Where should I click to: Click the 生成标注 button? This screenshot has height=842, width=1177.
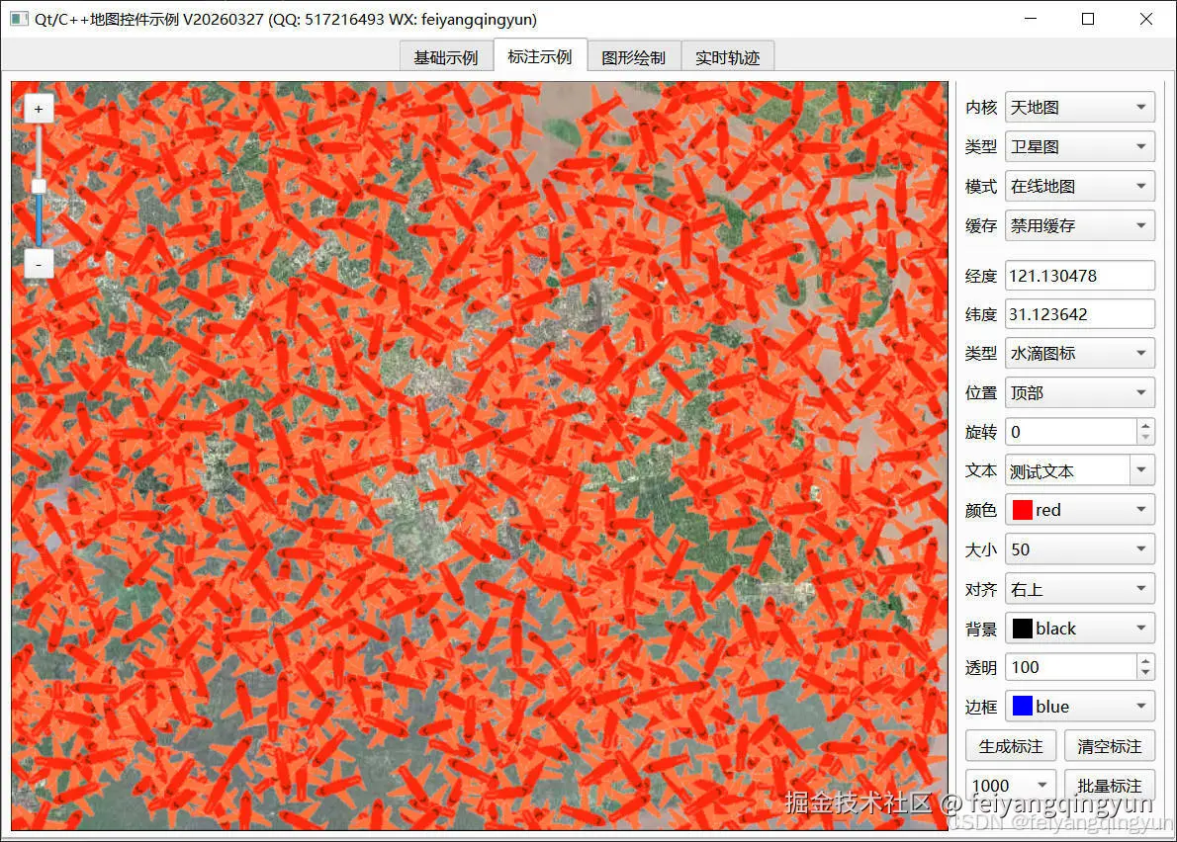1011,746
